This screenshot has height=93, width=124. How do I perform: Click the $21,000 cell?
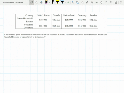point(43,26)
